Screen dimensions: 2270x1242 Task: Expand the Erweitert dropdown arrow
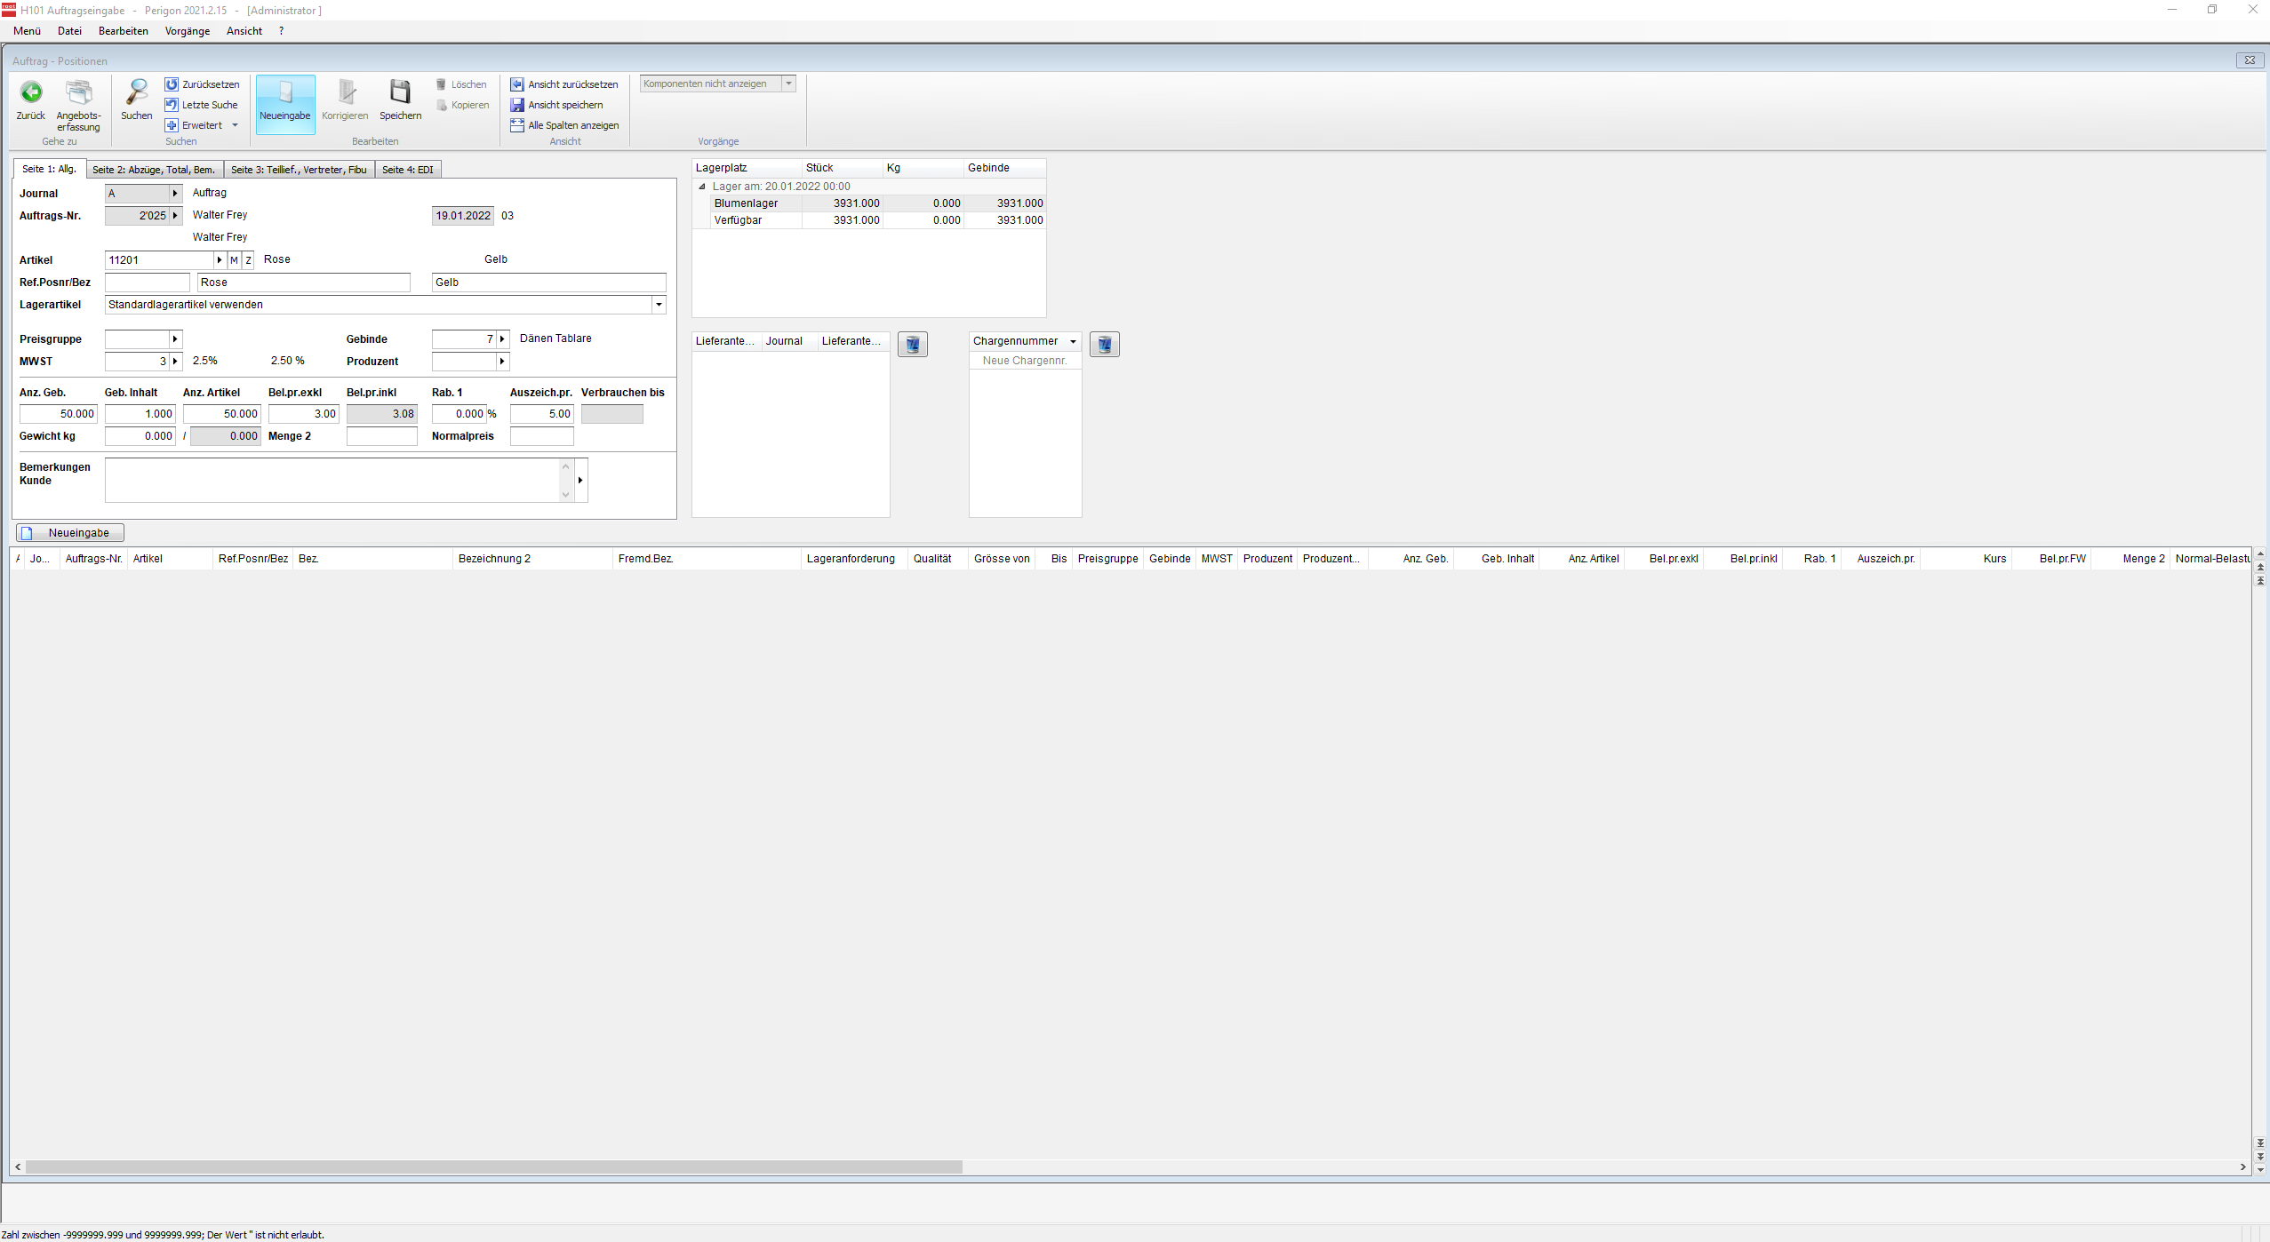tap(235, 125)
